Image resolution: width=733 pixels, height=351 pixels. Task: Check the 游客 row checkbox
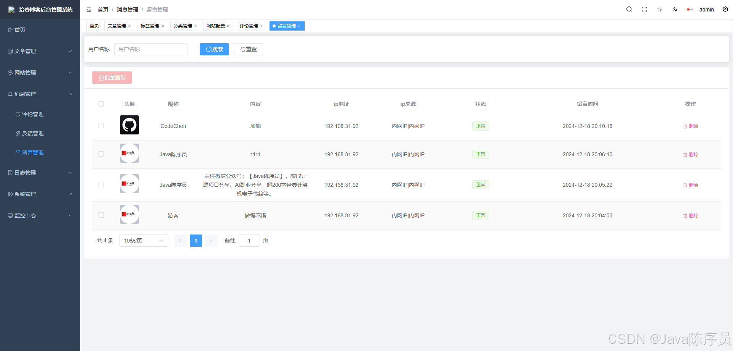(x=101, y=215)
